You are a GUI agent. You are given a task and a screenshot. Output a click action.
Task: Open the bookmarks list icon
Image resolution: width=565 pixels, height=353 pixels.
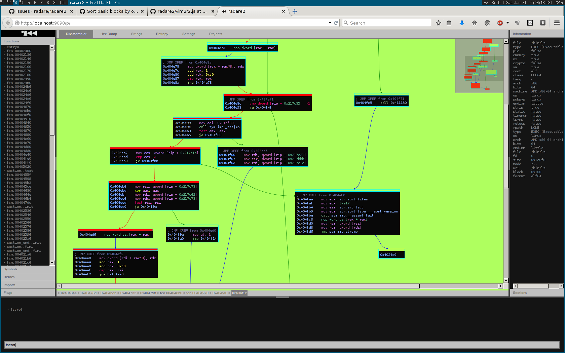449,23
